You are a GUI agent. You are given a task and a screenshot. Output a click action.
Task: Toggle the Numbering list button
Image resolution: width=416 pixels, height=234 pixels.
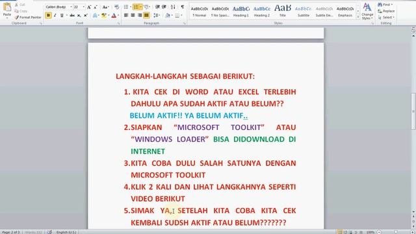click(136, 7)
